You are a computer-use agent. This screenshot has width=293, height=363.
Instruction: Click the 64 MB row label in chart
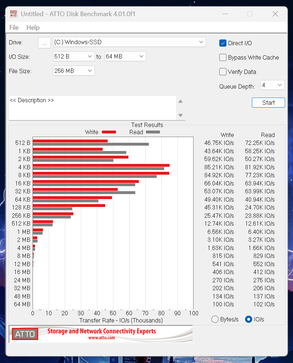click(22, 304)
